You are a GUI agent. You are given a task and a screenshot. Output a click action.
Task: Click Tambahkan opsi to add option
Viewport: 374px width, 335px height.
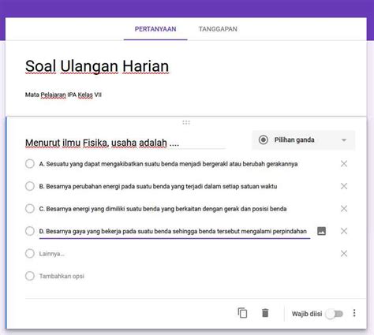click(62, 276)
